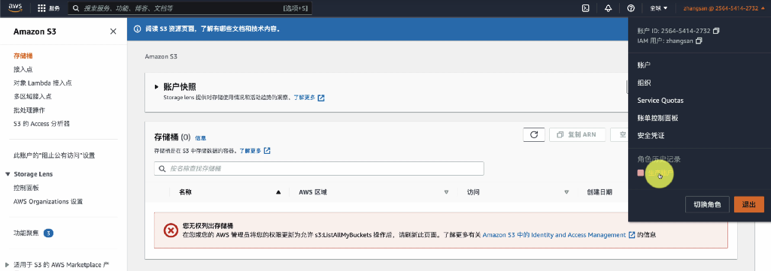Open Amazon S3 Identity and Access Management link
Viewport: 771px width, 271px height.
554,235
